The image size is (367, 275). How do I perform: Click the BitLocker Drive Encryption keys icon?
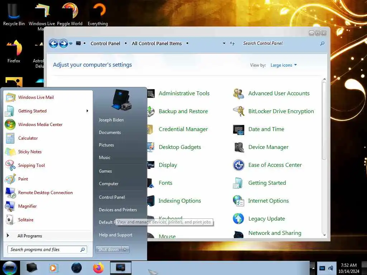[x=238, y=111]
